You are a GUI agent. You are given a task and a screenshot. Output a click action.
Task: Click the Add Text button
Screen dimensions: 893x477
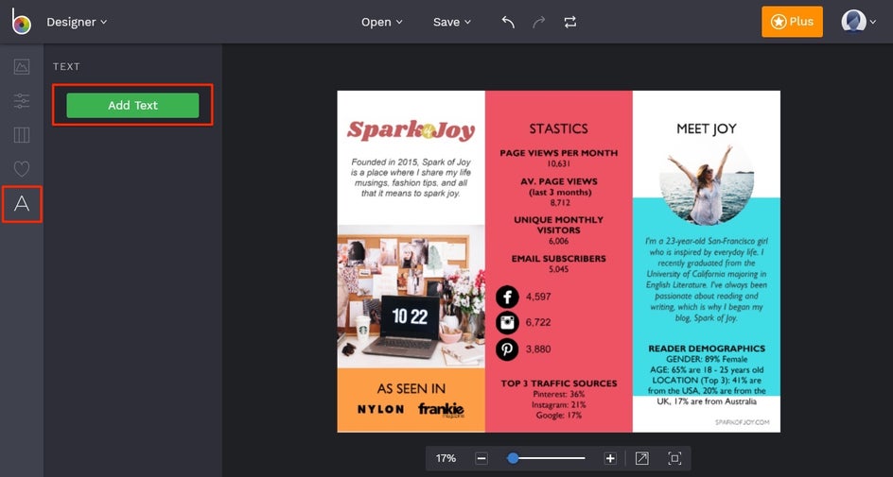tap(132, 105)
